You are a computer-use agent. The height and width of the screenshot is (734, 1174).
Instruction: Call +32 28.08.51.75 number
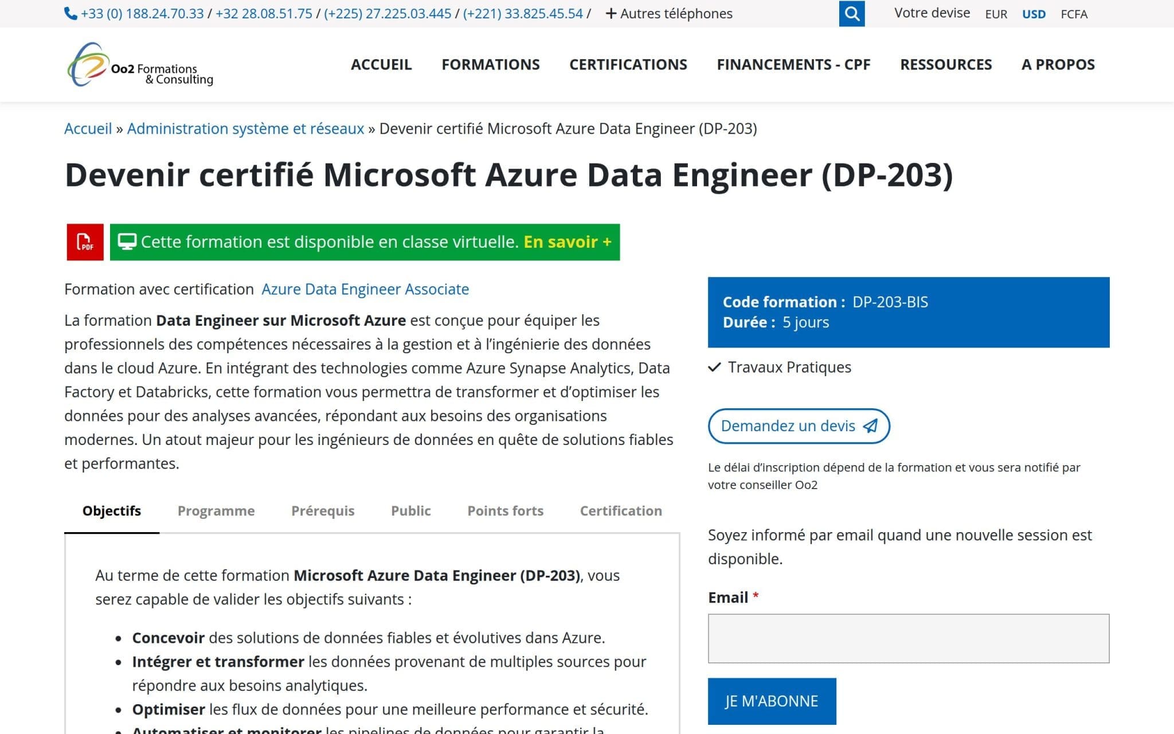click(264, 13)
